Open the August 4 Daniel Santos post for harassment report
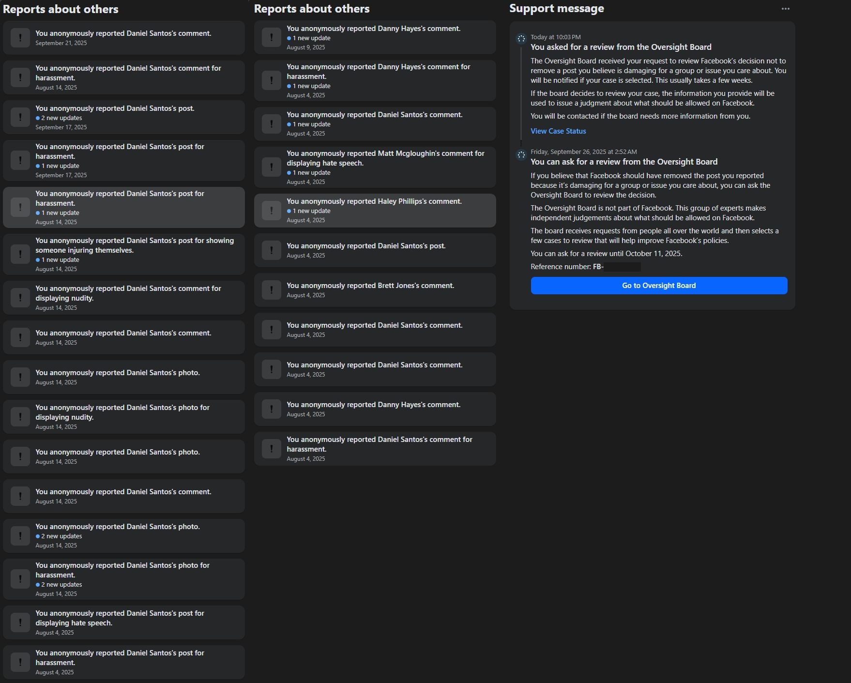This screenshot has height=683, width=851. (124, 662)
